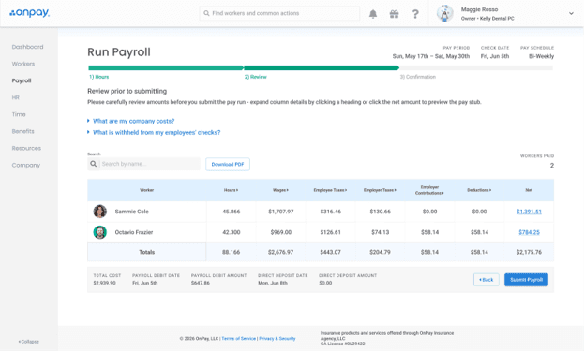Expand the Employer Taxes column heading
Screen dimensions: 584x351
(380, 190)
